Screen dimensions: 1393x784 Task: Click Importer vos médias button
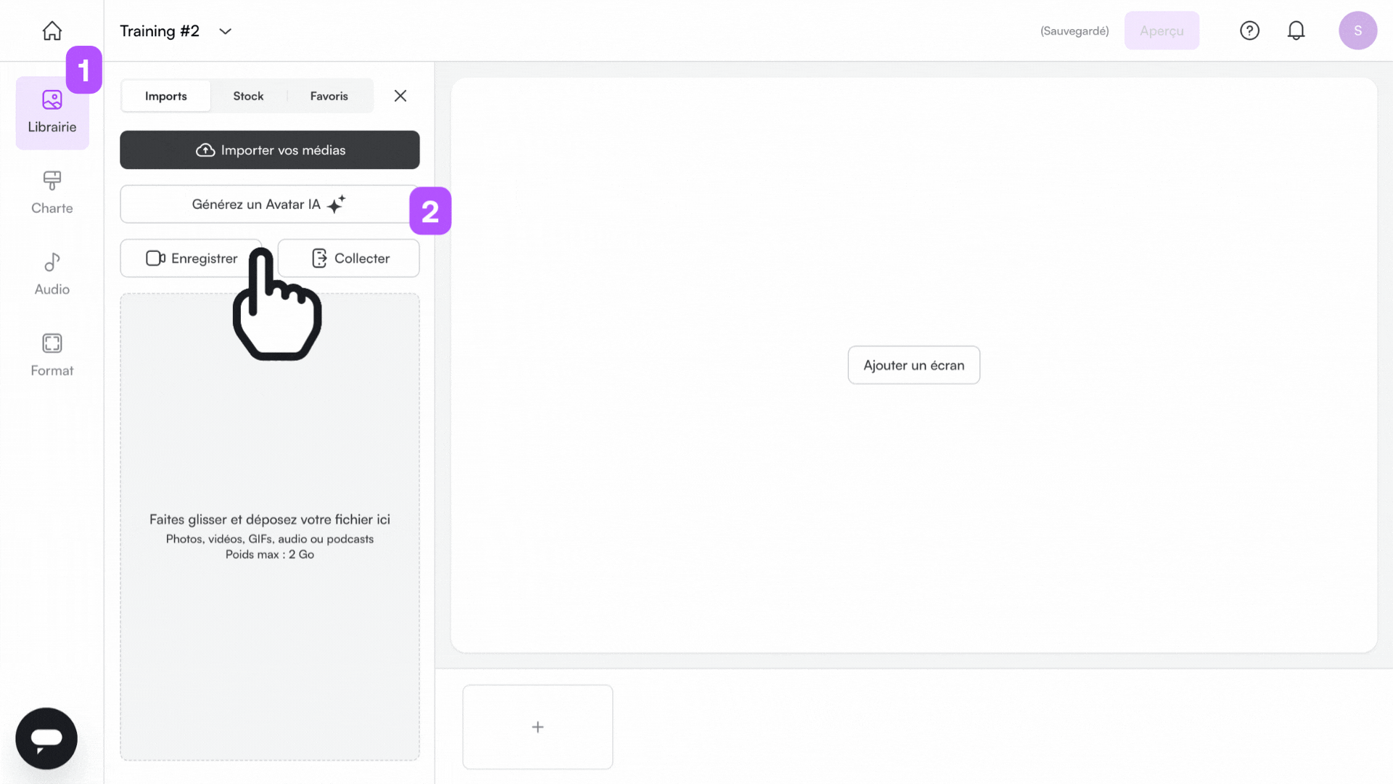(270, 150)
